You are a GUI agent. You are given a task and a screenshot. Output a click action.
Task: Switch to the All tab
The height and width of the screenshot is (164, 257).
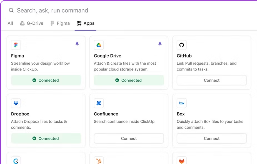click(x=10, y=23)
